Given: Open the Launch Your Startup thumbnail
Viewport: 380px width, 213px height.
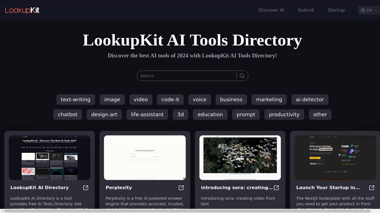Looking at the screenshot, I should click(x=335, y=158).
